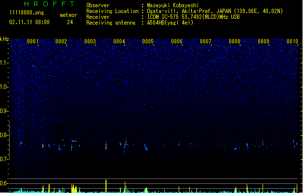
Task: Click the Receiving Location label
Action: tap(112, 11)
